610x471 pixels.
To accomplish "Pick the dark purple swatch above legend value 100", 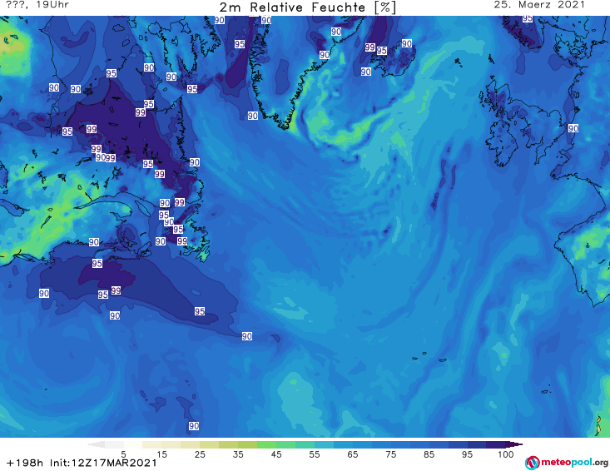I will point(496,444).
